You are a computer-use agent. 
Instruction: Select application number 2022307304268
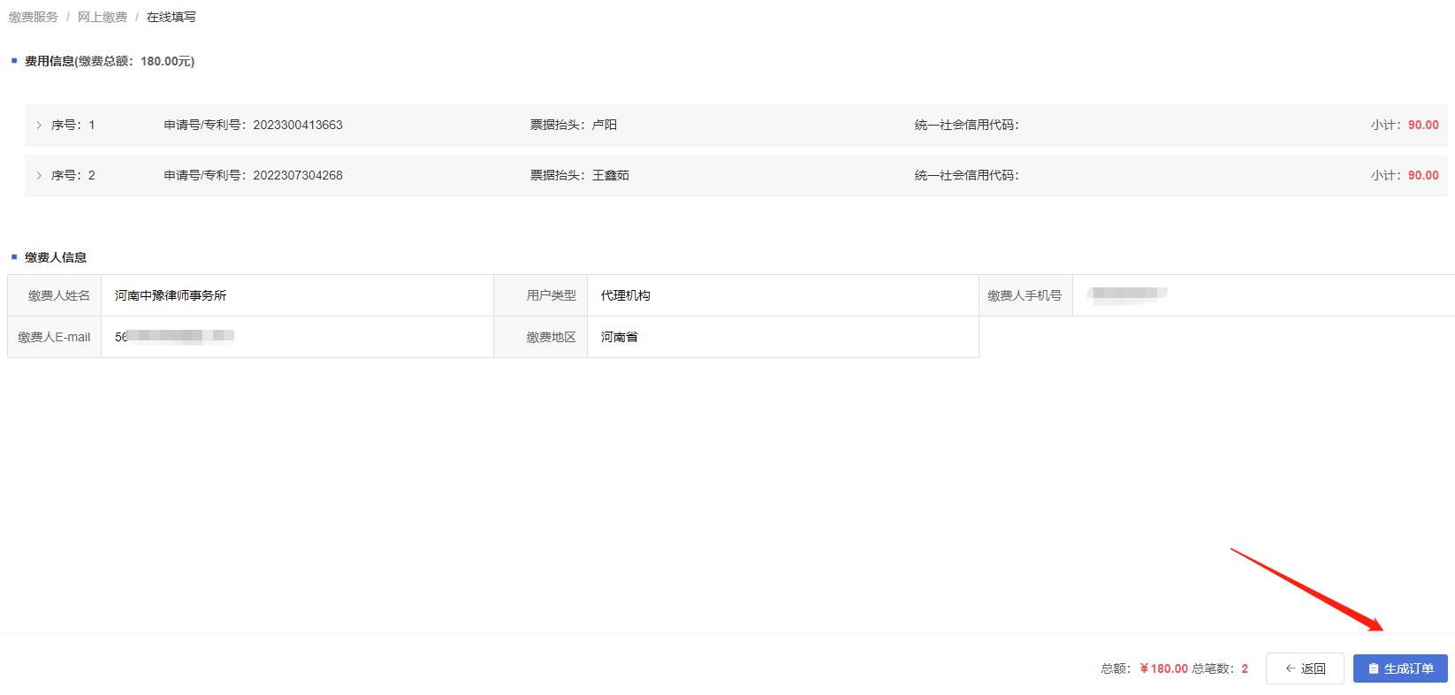(x=298, y=175)
